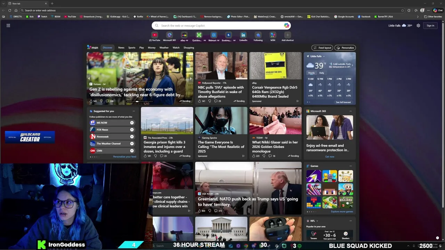This screenshot has width=445, height=250.
Task: Open the Personalize your feed link
Action: tap(124, 157)
